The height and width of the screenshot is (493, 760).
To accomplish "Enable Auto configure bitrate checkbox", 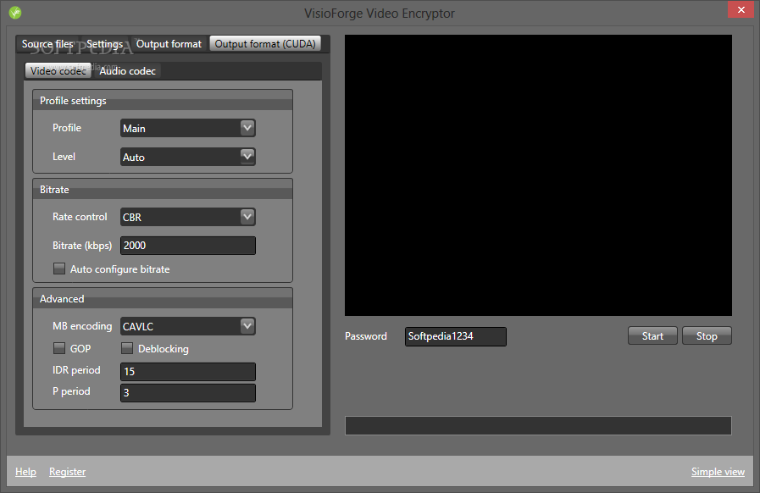I will pyautogui.click(x=59, y=269).
